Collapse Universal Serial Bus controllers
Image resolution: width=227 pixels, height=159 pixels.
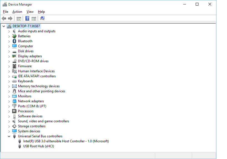[x=9, y=136]
